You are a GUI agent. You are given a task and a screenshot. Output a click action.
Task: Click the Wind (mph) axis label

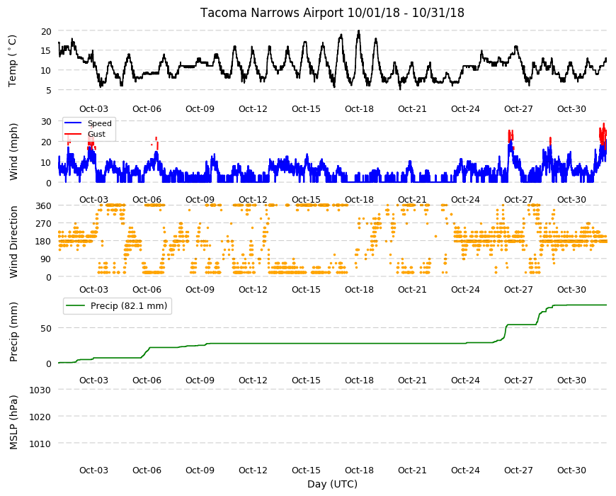coord(13,152)
